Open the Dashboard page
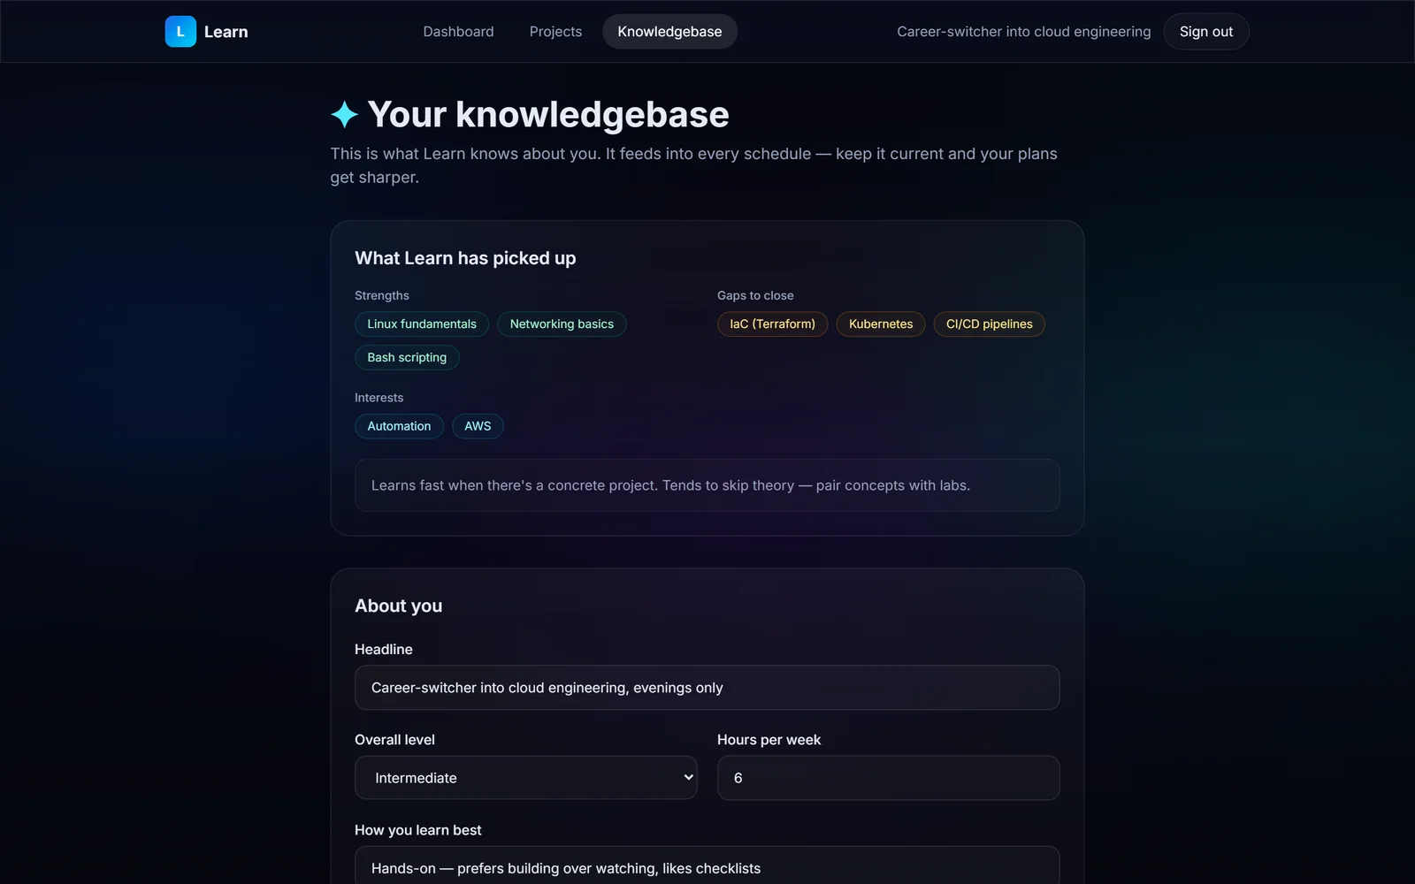The width and height of the screenshot is (1415, 884). click(458, 32)
